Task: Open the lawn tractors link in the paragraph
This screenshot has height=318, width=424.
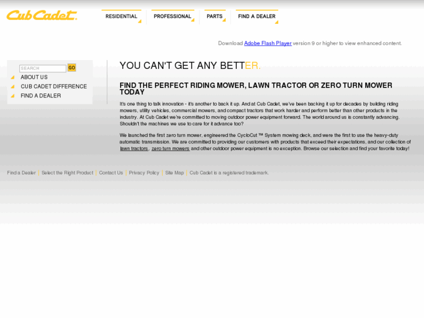Action: (134, 149)
